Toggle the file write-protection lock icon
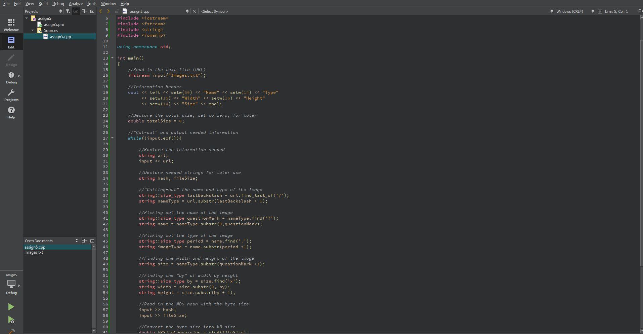Viewport: 643px width, 334px height. pos(117,11)
